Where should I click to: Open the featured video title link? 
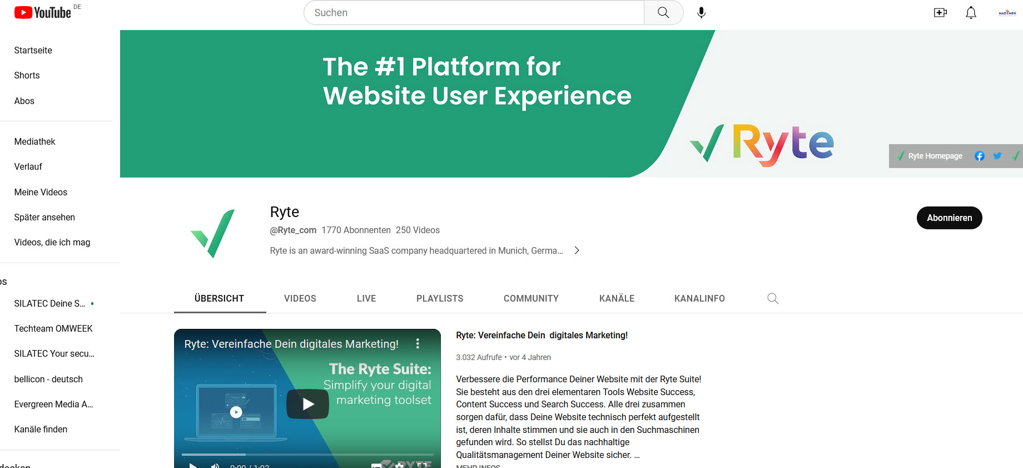(542, 335)
